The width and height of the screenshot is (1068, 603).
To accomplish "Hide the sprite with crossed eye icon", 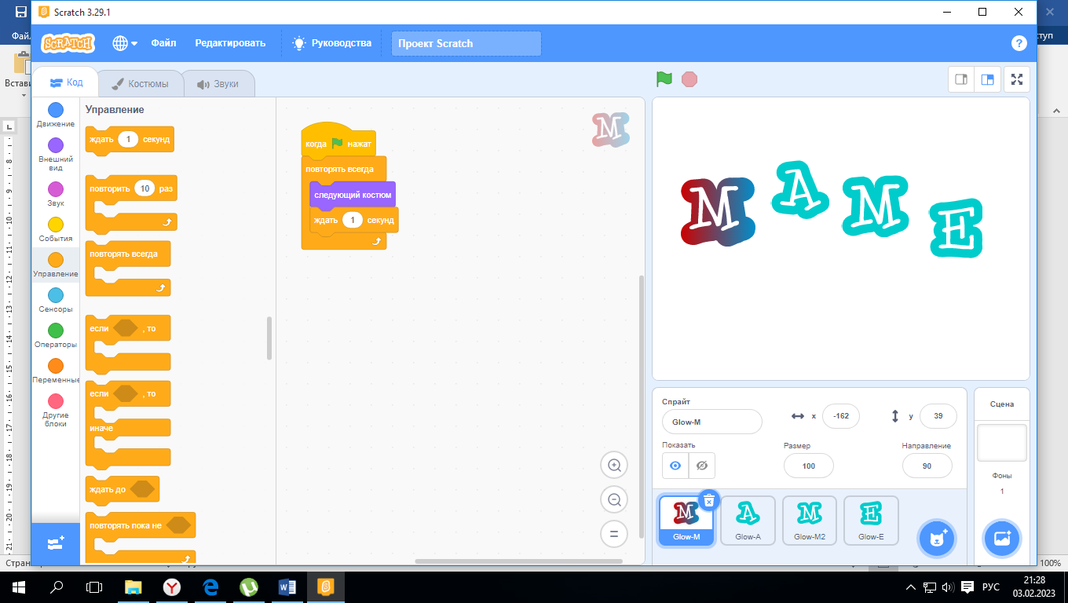I will (x=702, y=466).
